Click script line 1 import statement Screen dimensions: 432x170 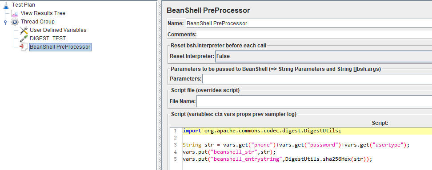[262, 131]
